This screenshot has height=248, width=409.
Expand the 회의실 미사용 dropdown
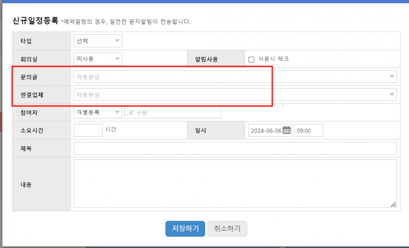click(x=97, y=59)
